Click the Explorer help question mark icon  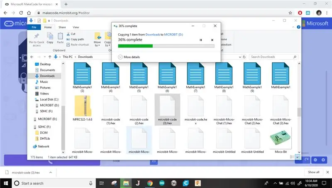(298, 27)
